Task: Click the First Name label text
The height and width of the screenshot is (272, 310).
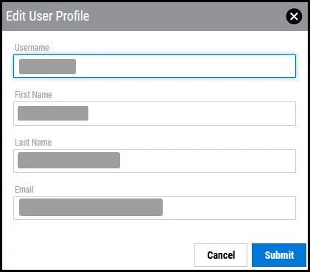Action: 33,95
